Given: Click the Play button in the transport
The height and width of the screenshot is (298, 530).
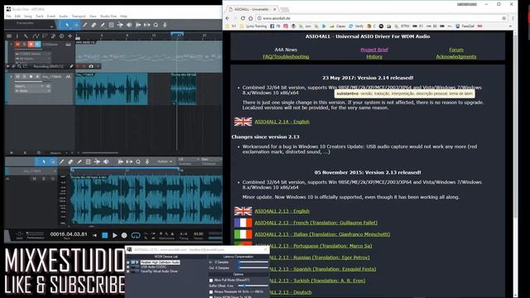Looking at the screenshot, I should click(114, 235).
